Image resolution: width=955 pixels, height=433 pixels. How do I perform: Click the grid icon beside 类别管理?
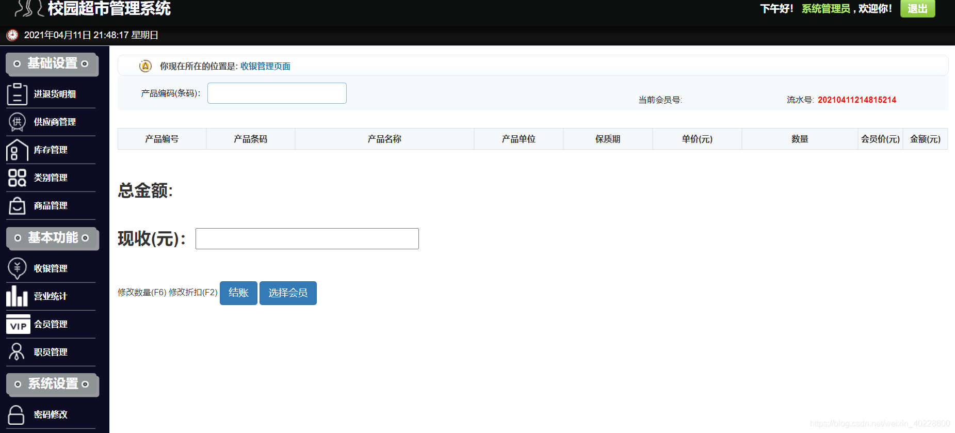tap(17, 178)
